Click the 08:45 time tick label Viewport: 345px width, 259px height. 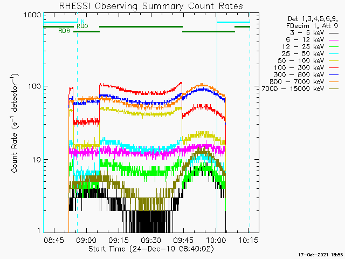click(x=54, y=240)
